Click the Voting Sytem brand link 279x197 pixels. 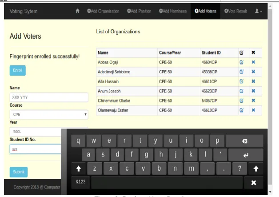(x=24, y=11)
